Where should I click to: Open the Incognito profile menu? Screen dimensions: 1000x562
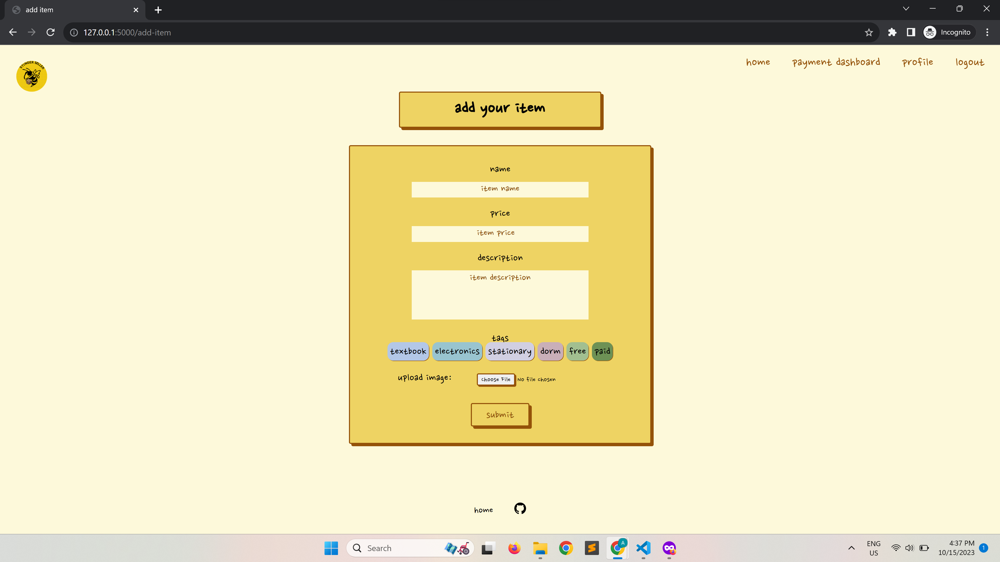point(949,33)
